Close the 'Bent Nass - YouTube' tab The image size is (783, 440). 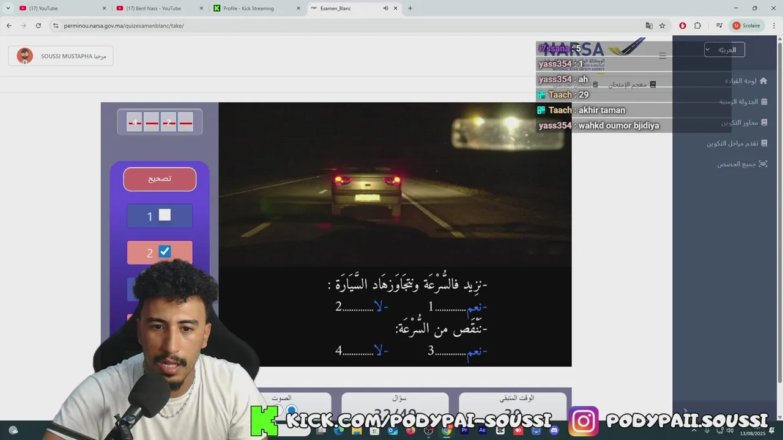[201, 8]
